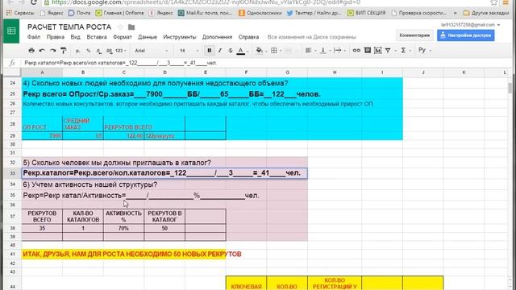516x290 pixels.
Task: Open the Одноклассники bookmark
Action: 260,13
